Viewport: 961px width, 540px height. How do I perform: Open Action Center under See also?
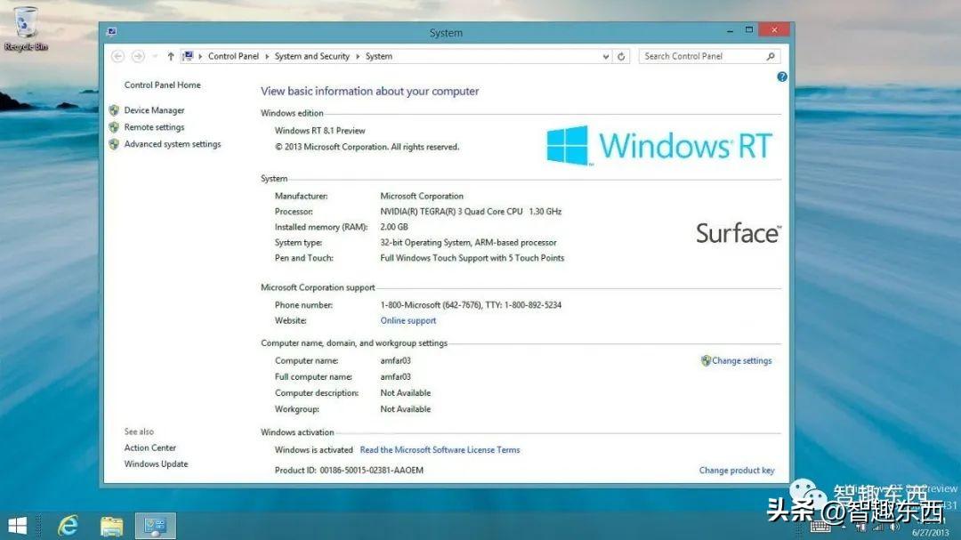point(150,448)
